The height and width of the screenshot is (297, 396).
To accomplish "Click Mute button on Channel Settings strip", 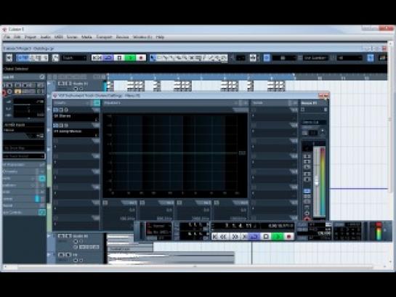I will (307, 156).
